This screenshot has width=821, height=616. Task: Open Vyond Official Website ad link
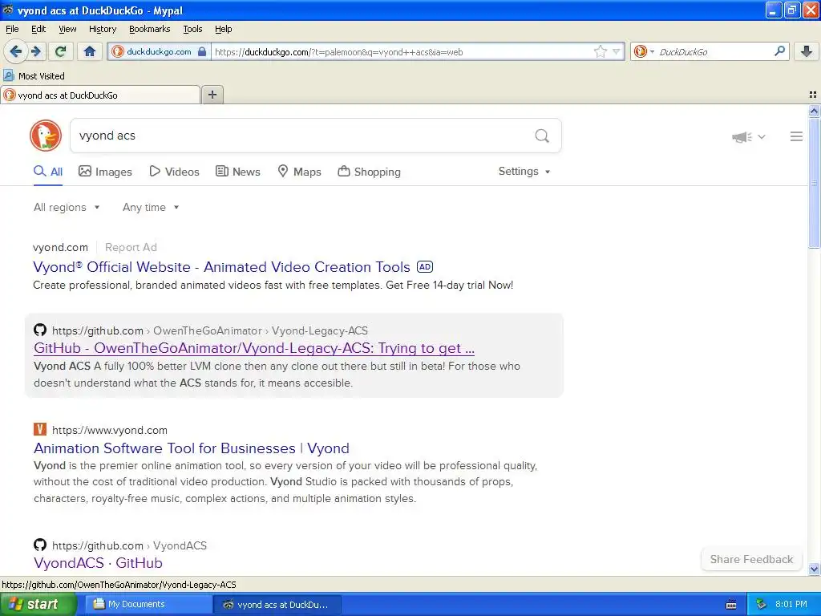(x=221, y=267)
